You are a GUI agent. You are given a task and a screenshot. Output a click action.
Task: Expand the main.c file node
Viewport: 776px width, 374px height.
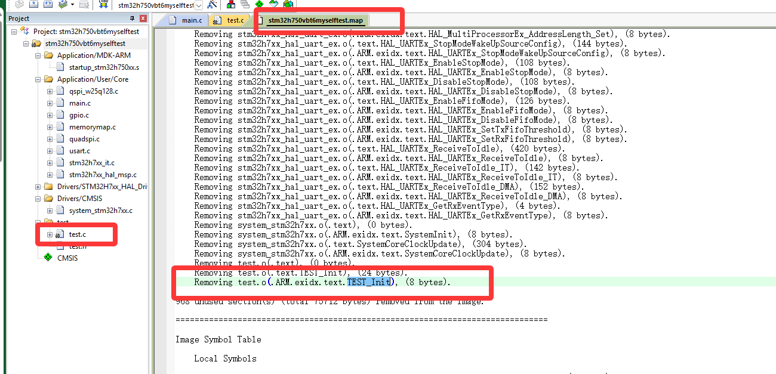tap(50, 103)
